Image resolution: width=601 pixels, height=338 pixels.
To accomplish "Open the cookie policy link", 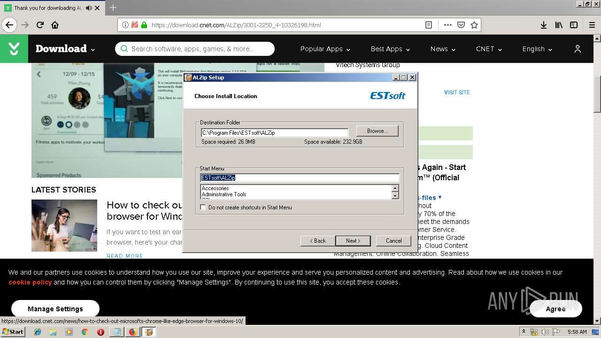I will click(30, 282).
